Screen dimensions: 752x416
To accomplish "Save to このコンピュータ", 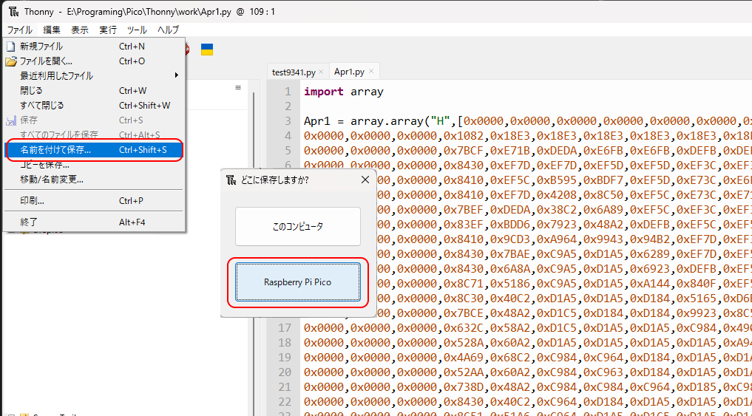I will [298, 226].
